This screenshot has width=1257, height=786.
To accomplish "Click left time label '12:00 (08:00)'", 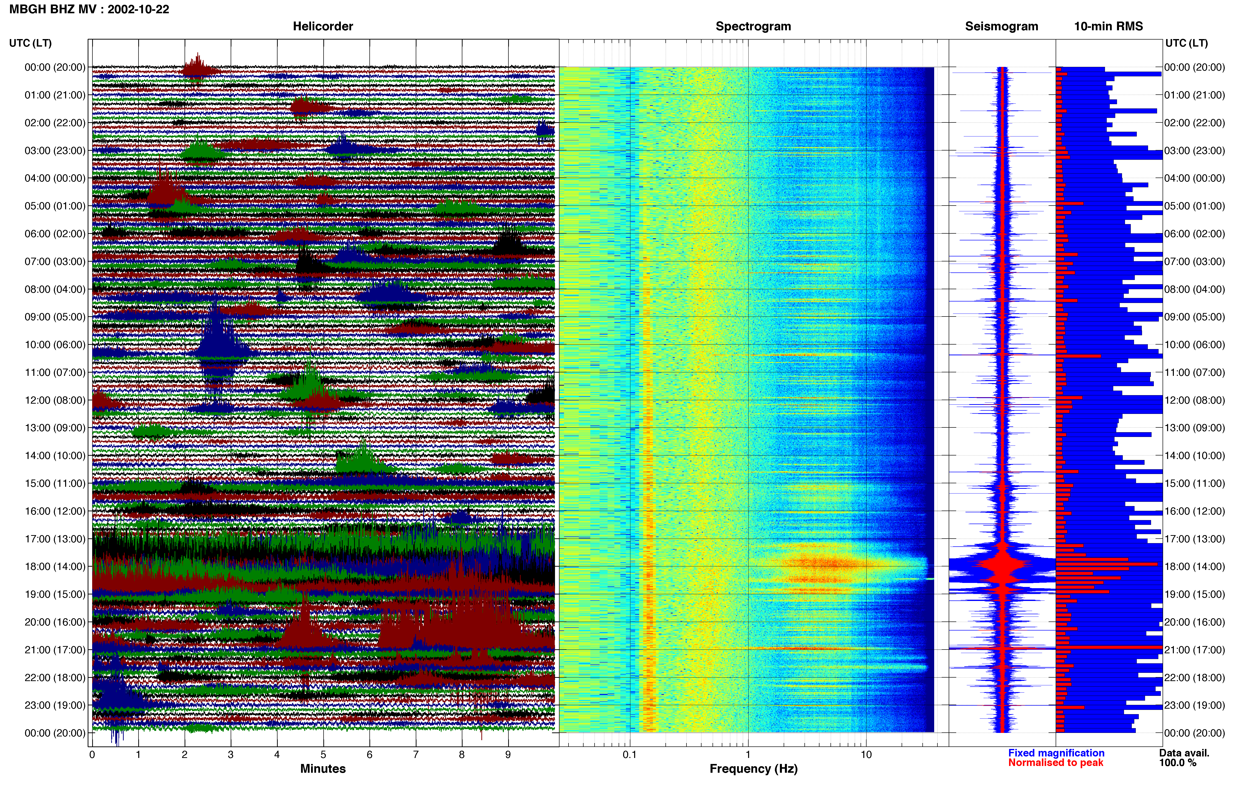I will click(55, 400).
